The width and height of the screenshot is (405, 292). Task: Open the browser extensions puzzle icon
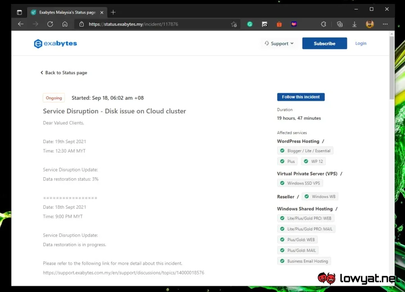324,24
